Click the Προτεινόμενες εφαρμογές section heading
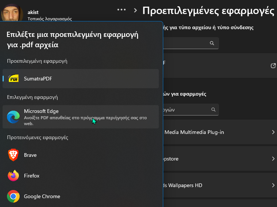Viewport: 277px width, 207px height. coord(37,137)
